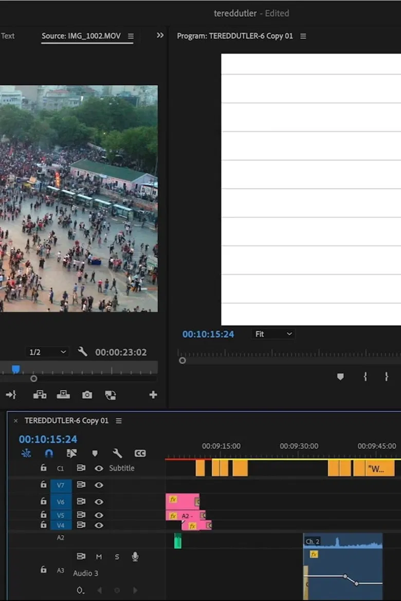Open the Fit zoom level dropdown

pyautogui.click(x=274, y=334)
